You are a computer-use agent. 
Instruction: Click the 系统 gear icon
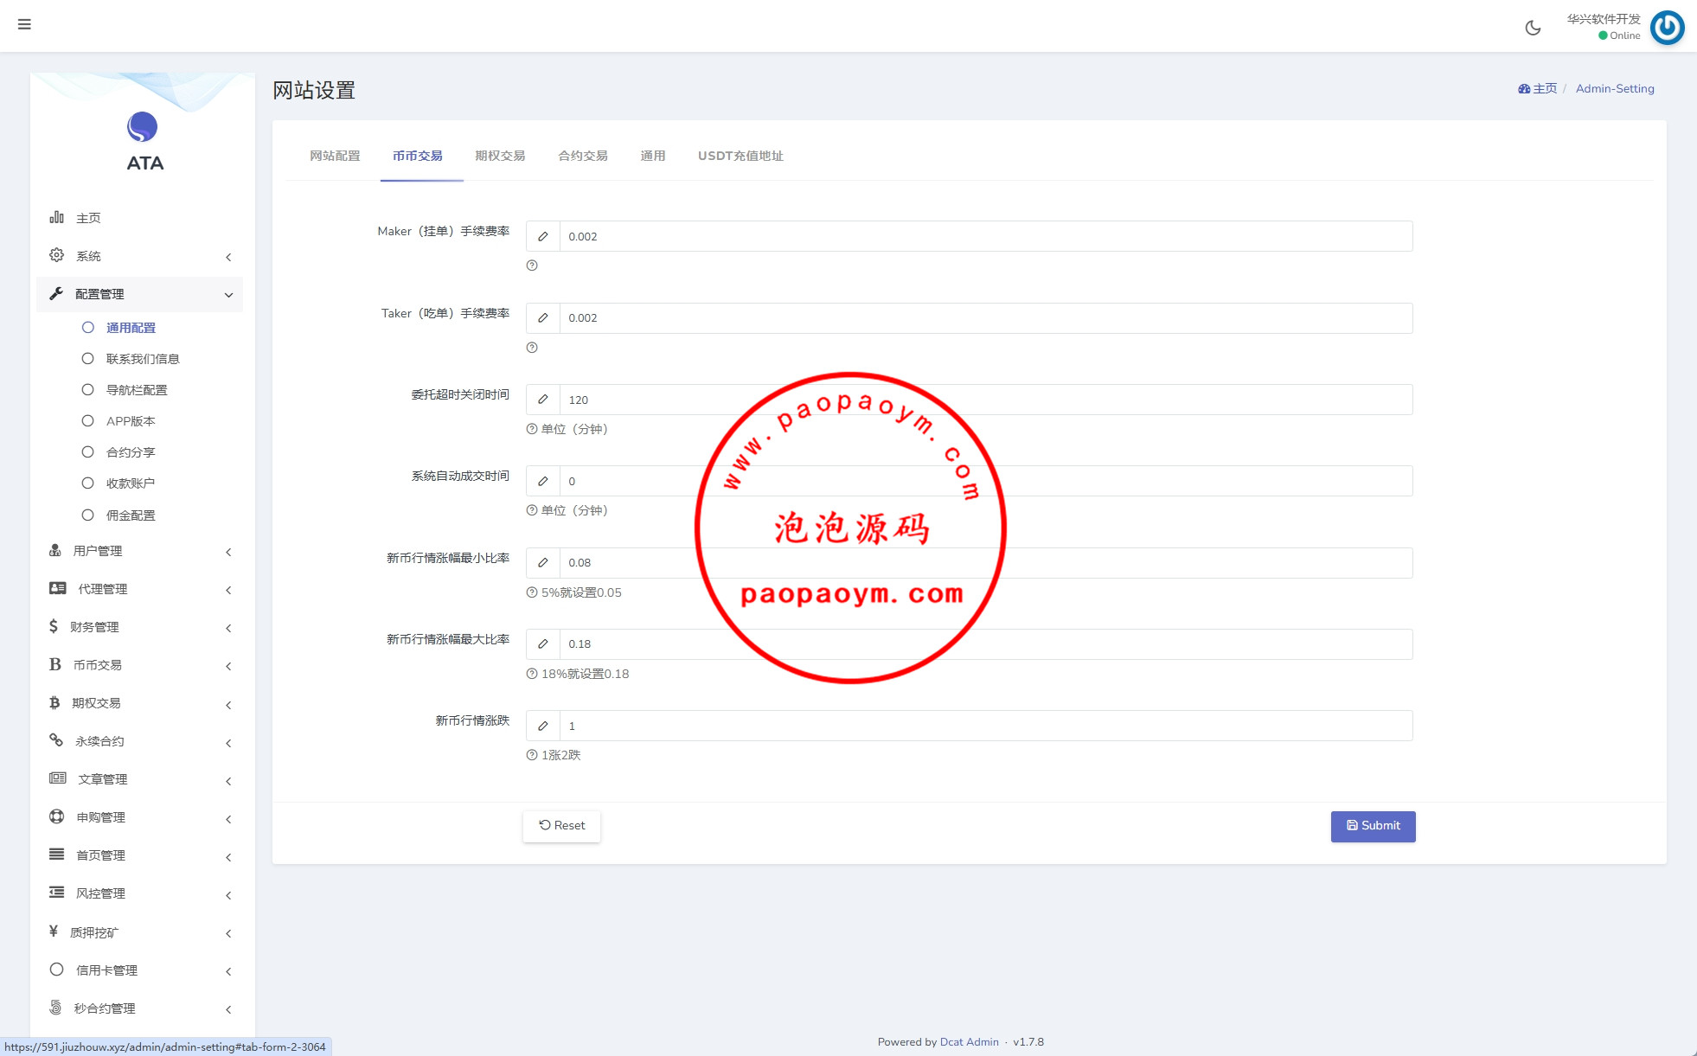[57, 255]
